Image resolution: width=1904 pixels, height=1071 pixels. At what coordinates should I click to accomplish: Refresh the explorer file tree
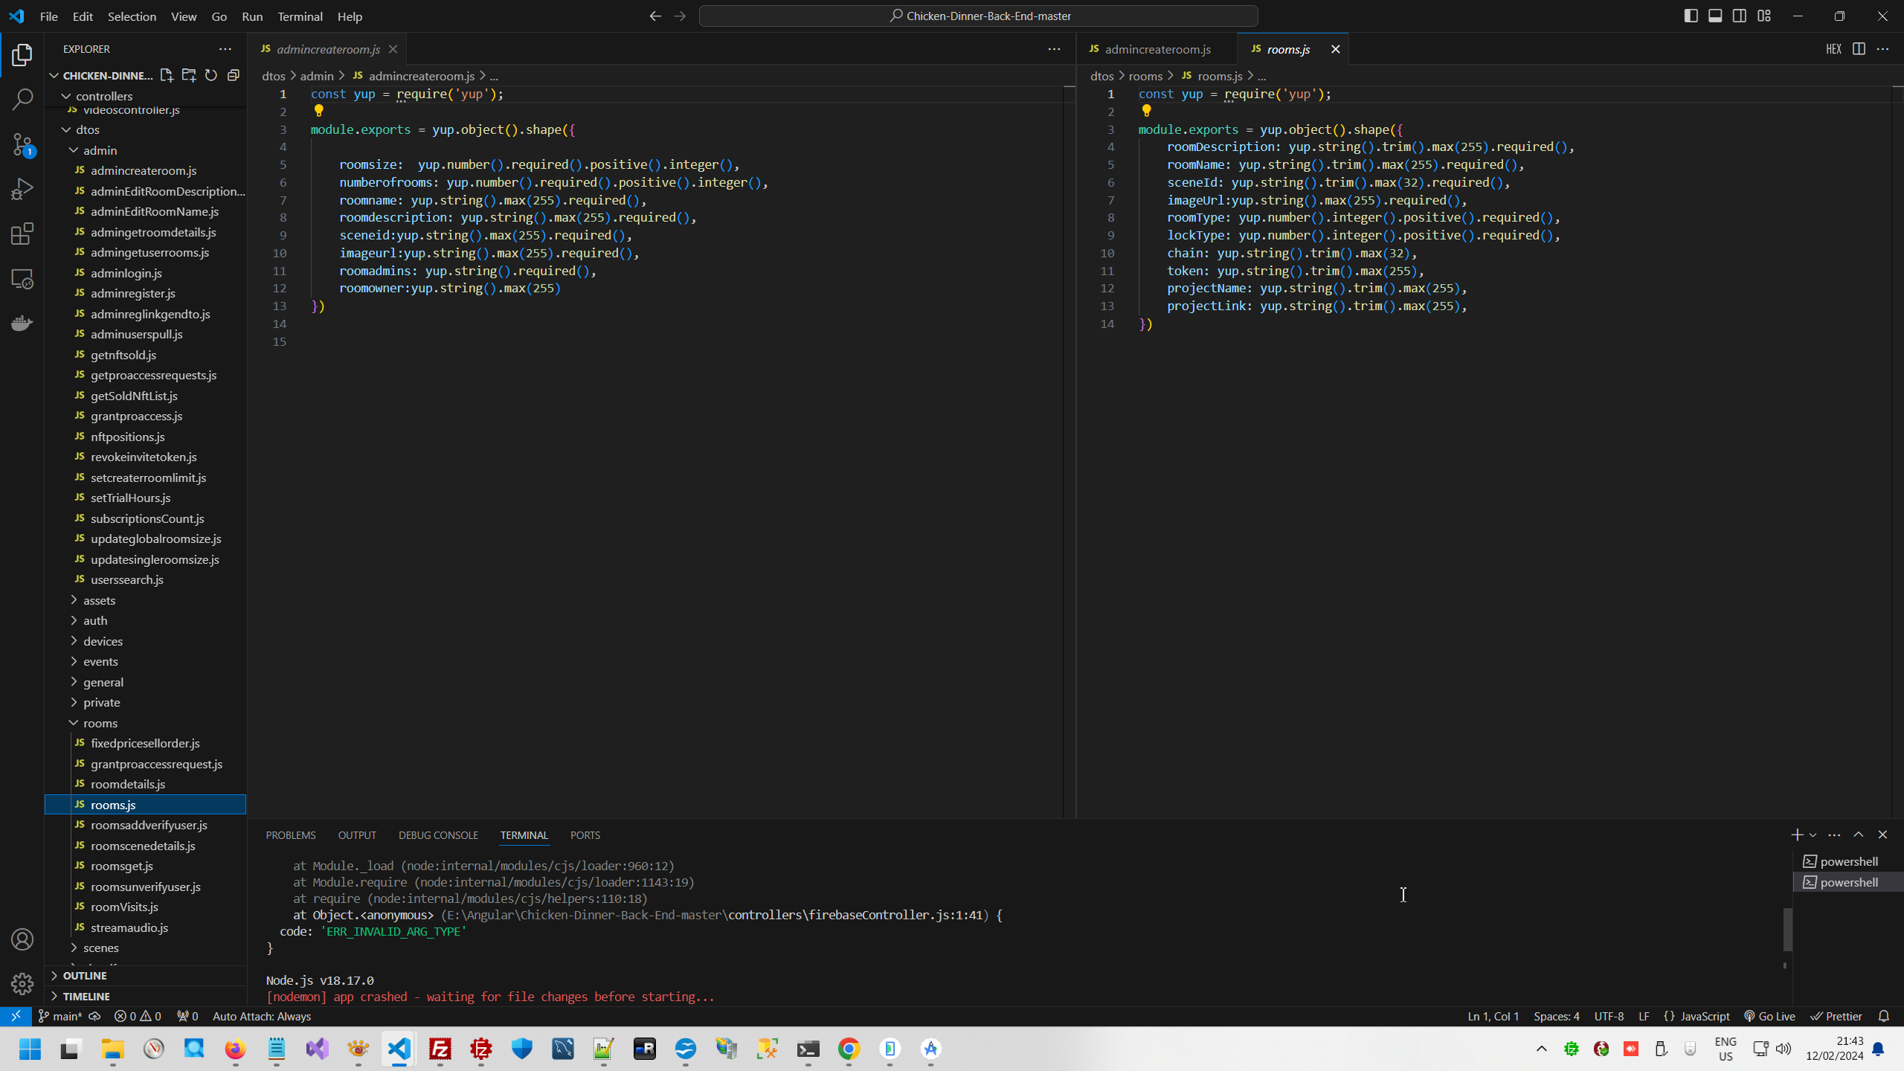pos(211,75)
